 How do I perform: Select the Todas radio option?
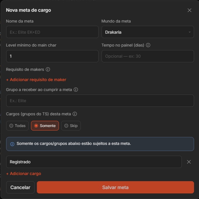[x=17, y=126]
